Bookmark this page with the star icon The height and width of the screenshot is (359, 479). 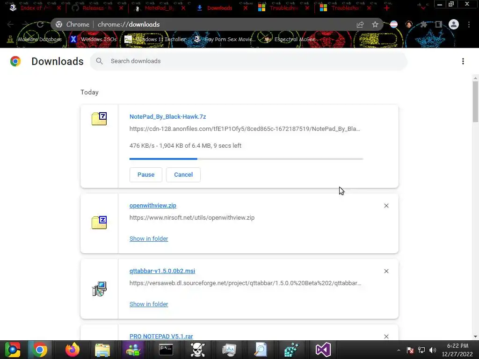pyautogui.click(x=375, y=24)
